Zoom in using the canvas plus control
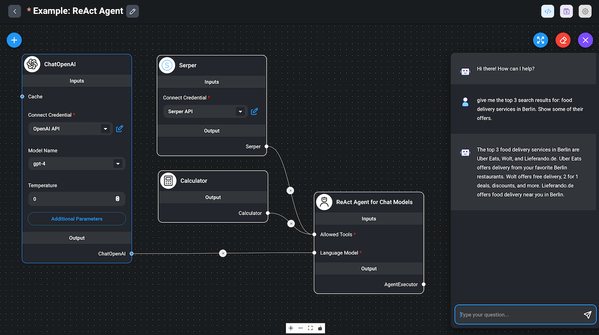Screen dimensions: 599x335 (x=291, y=328)
